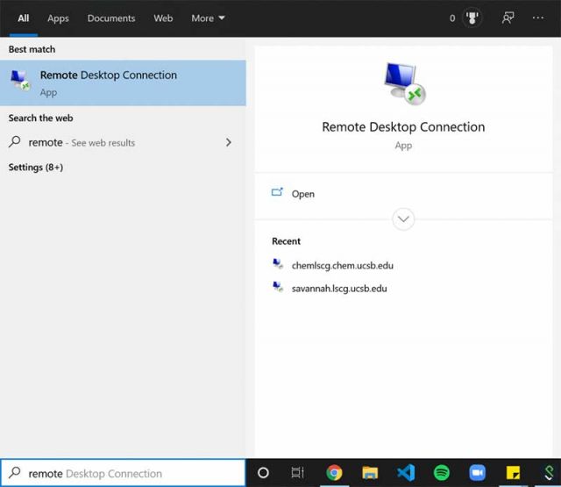The image size is (561, 487).
Task: Click icon beside chemlscg.chem.ucsb.edu
Action: pos(278,264)
